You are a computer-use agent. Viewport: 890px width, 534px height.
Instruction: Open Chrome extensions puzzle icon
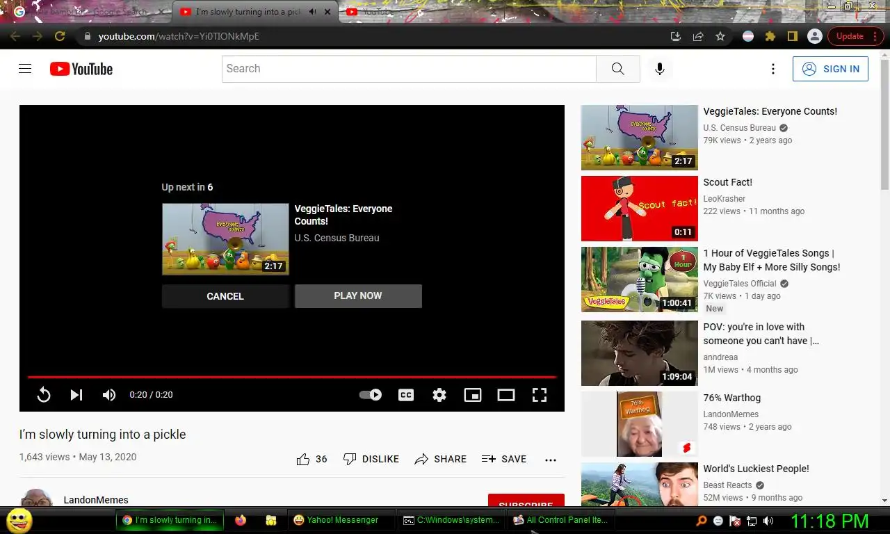(770, 36)
